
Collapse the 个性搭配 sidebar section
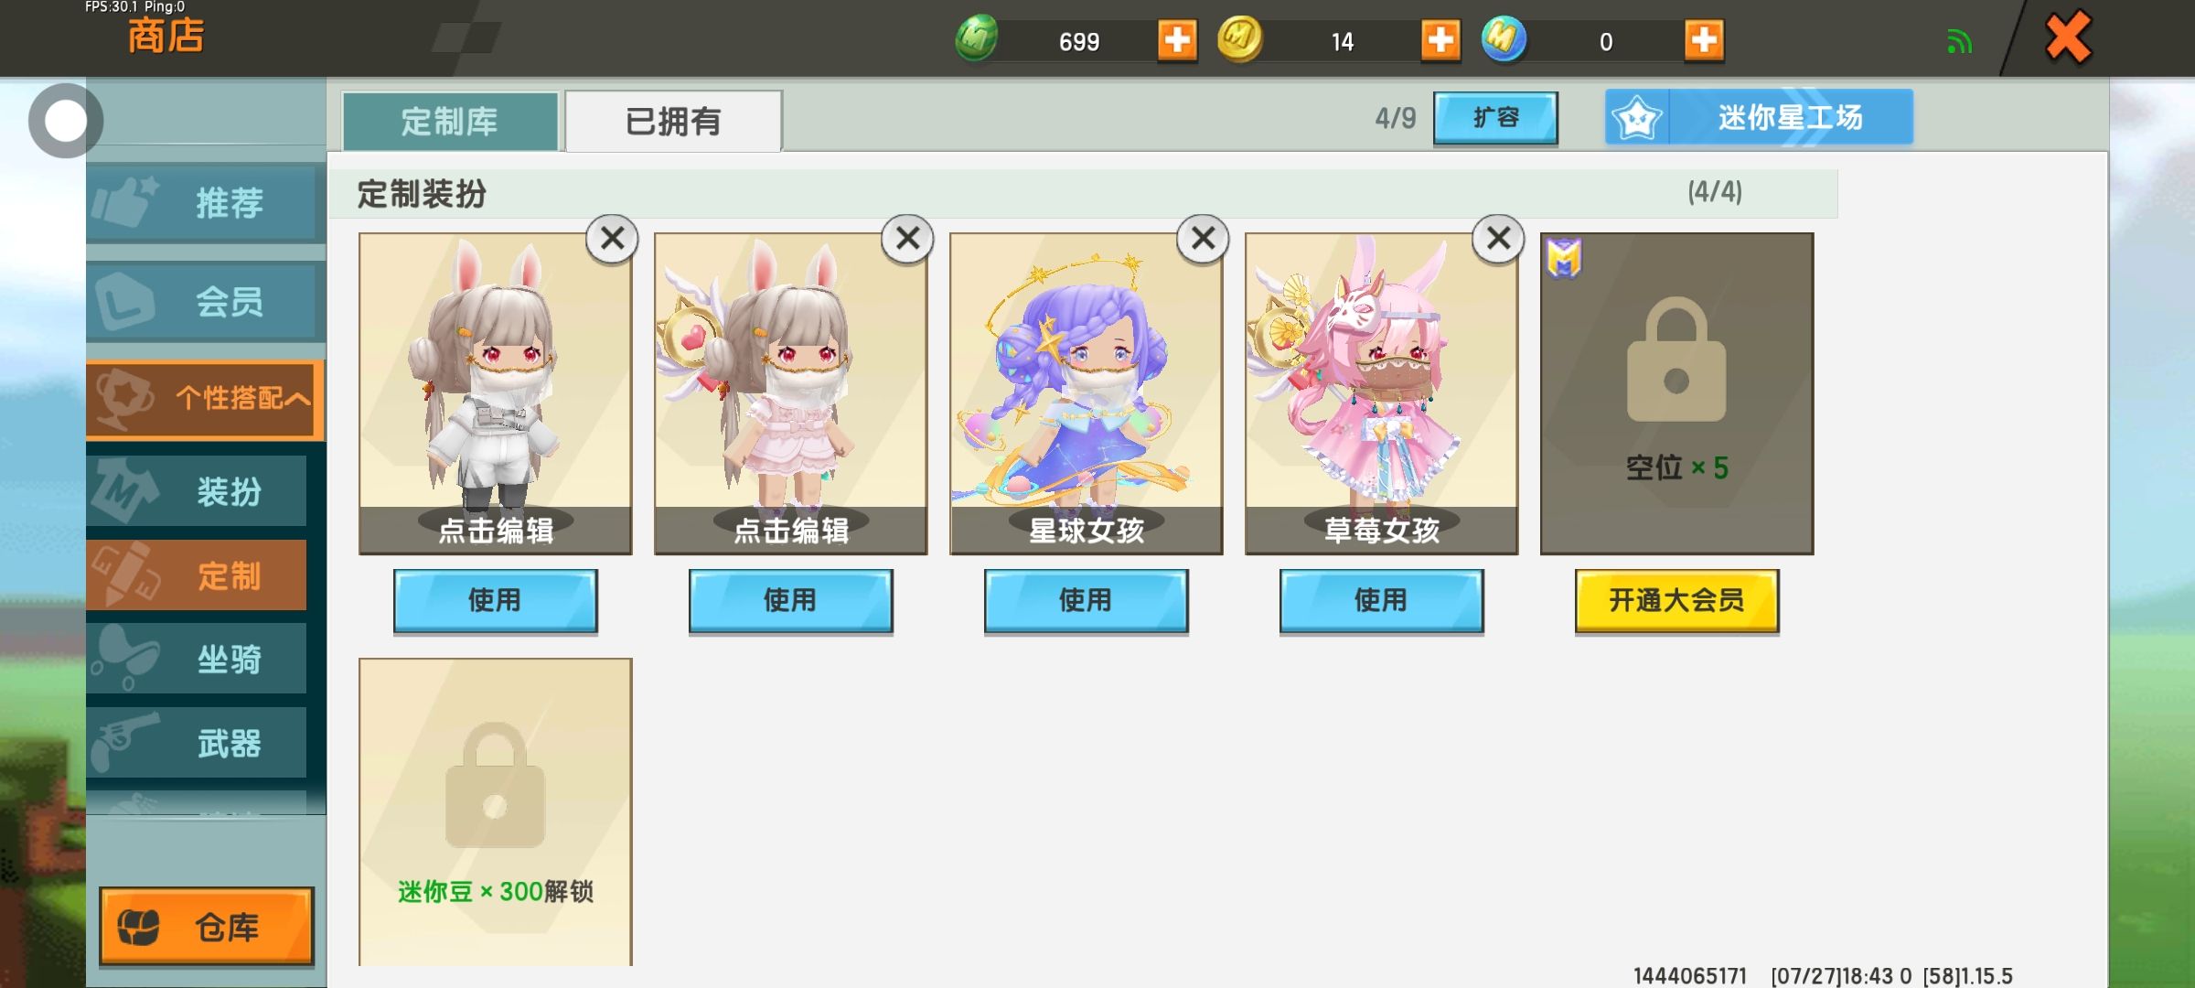205,399
